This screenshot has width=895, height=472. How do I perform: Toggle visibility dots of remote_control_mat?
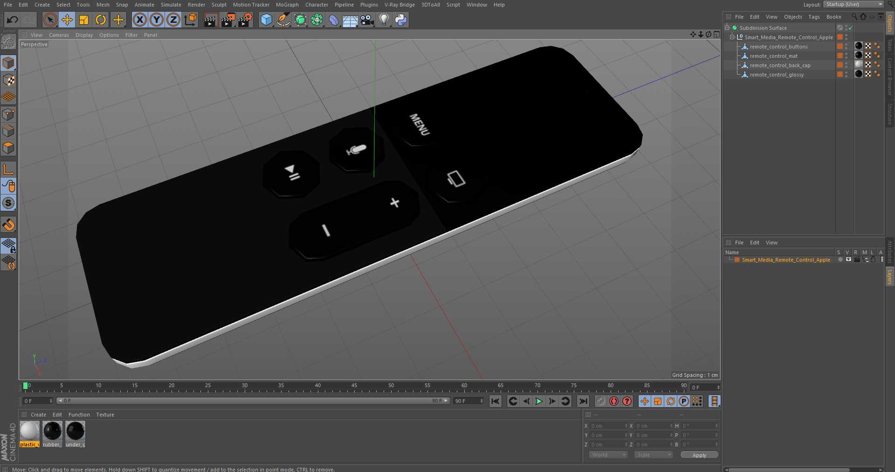[846, 56]
